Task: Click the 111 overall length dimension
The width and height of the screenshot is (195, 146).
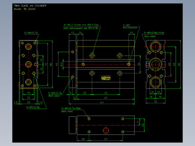Action: 102,103
